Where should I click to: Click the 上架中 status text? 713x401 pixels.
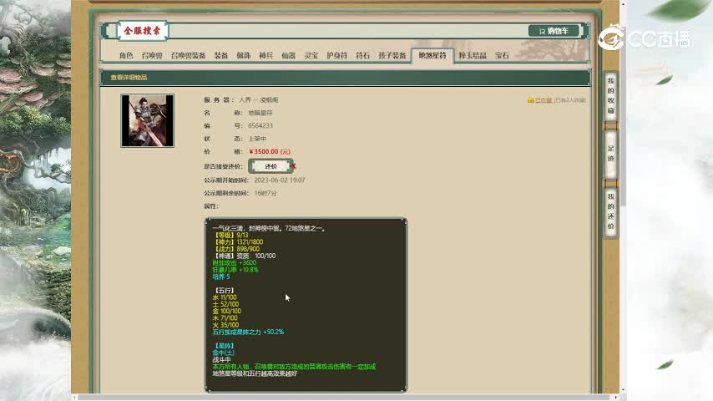coord(257,139)
